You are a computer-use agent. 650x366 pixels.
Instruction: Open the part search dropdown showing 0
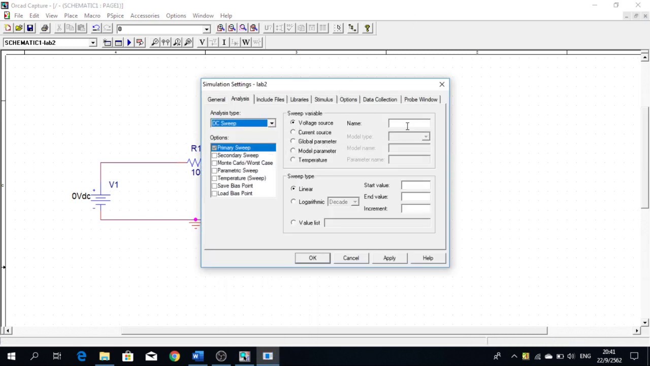click(x=207, y=29)
